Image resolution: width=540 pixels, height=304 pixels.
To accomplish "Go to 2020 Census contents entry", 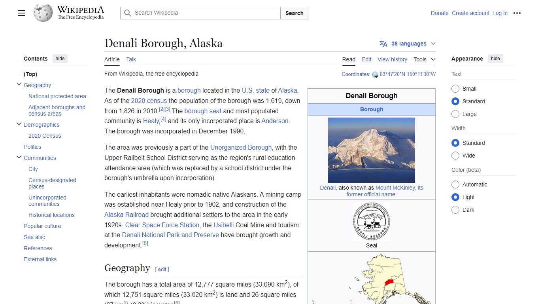I will tap(45, 136).
